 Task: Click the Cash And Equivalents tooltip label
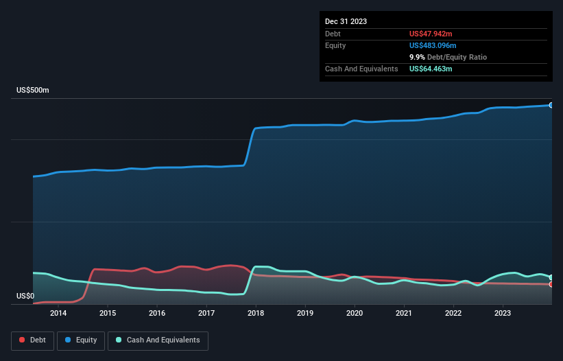tap(361, 69)
